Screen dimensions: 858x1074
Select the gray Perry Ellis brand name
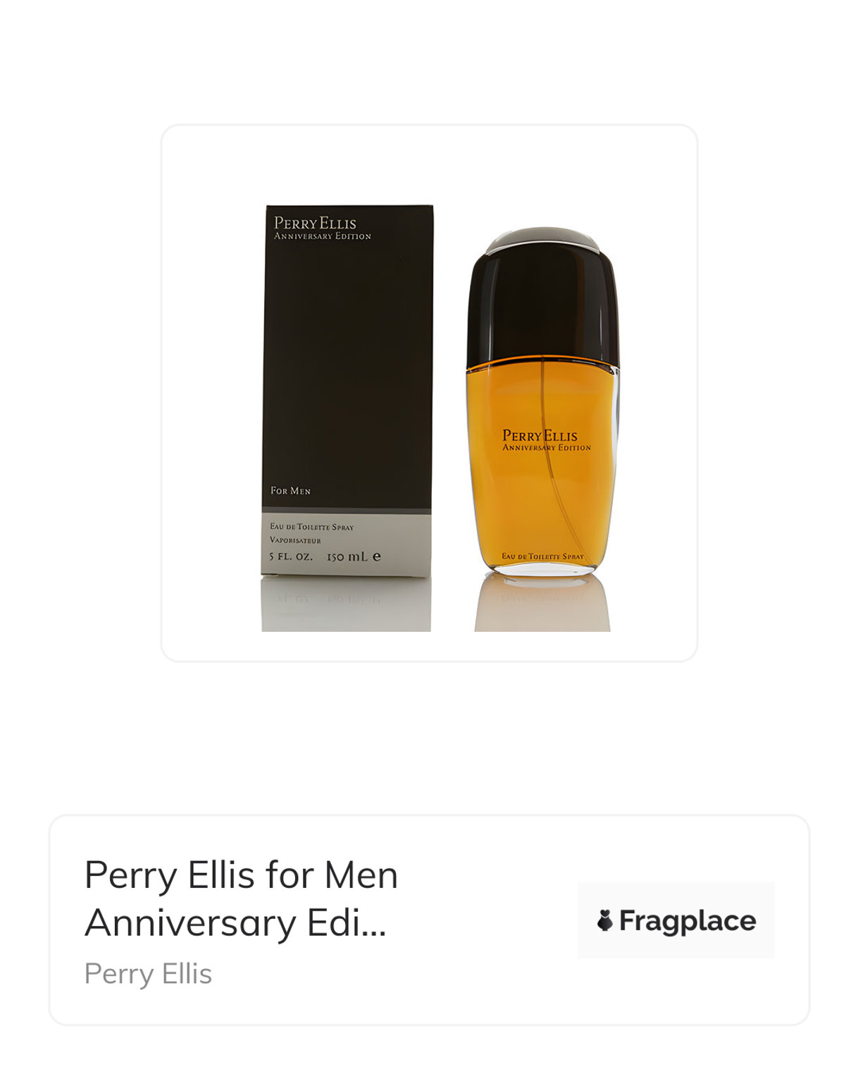point(148,974)
